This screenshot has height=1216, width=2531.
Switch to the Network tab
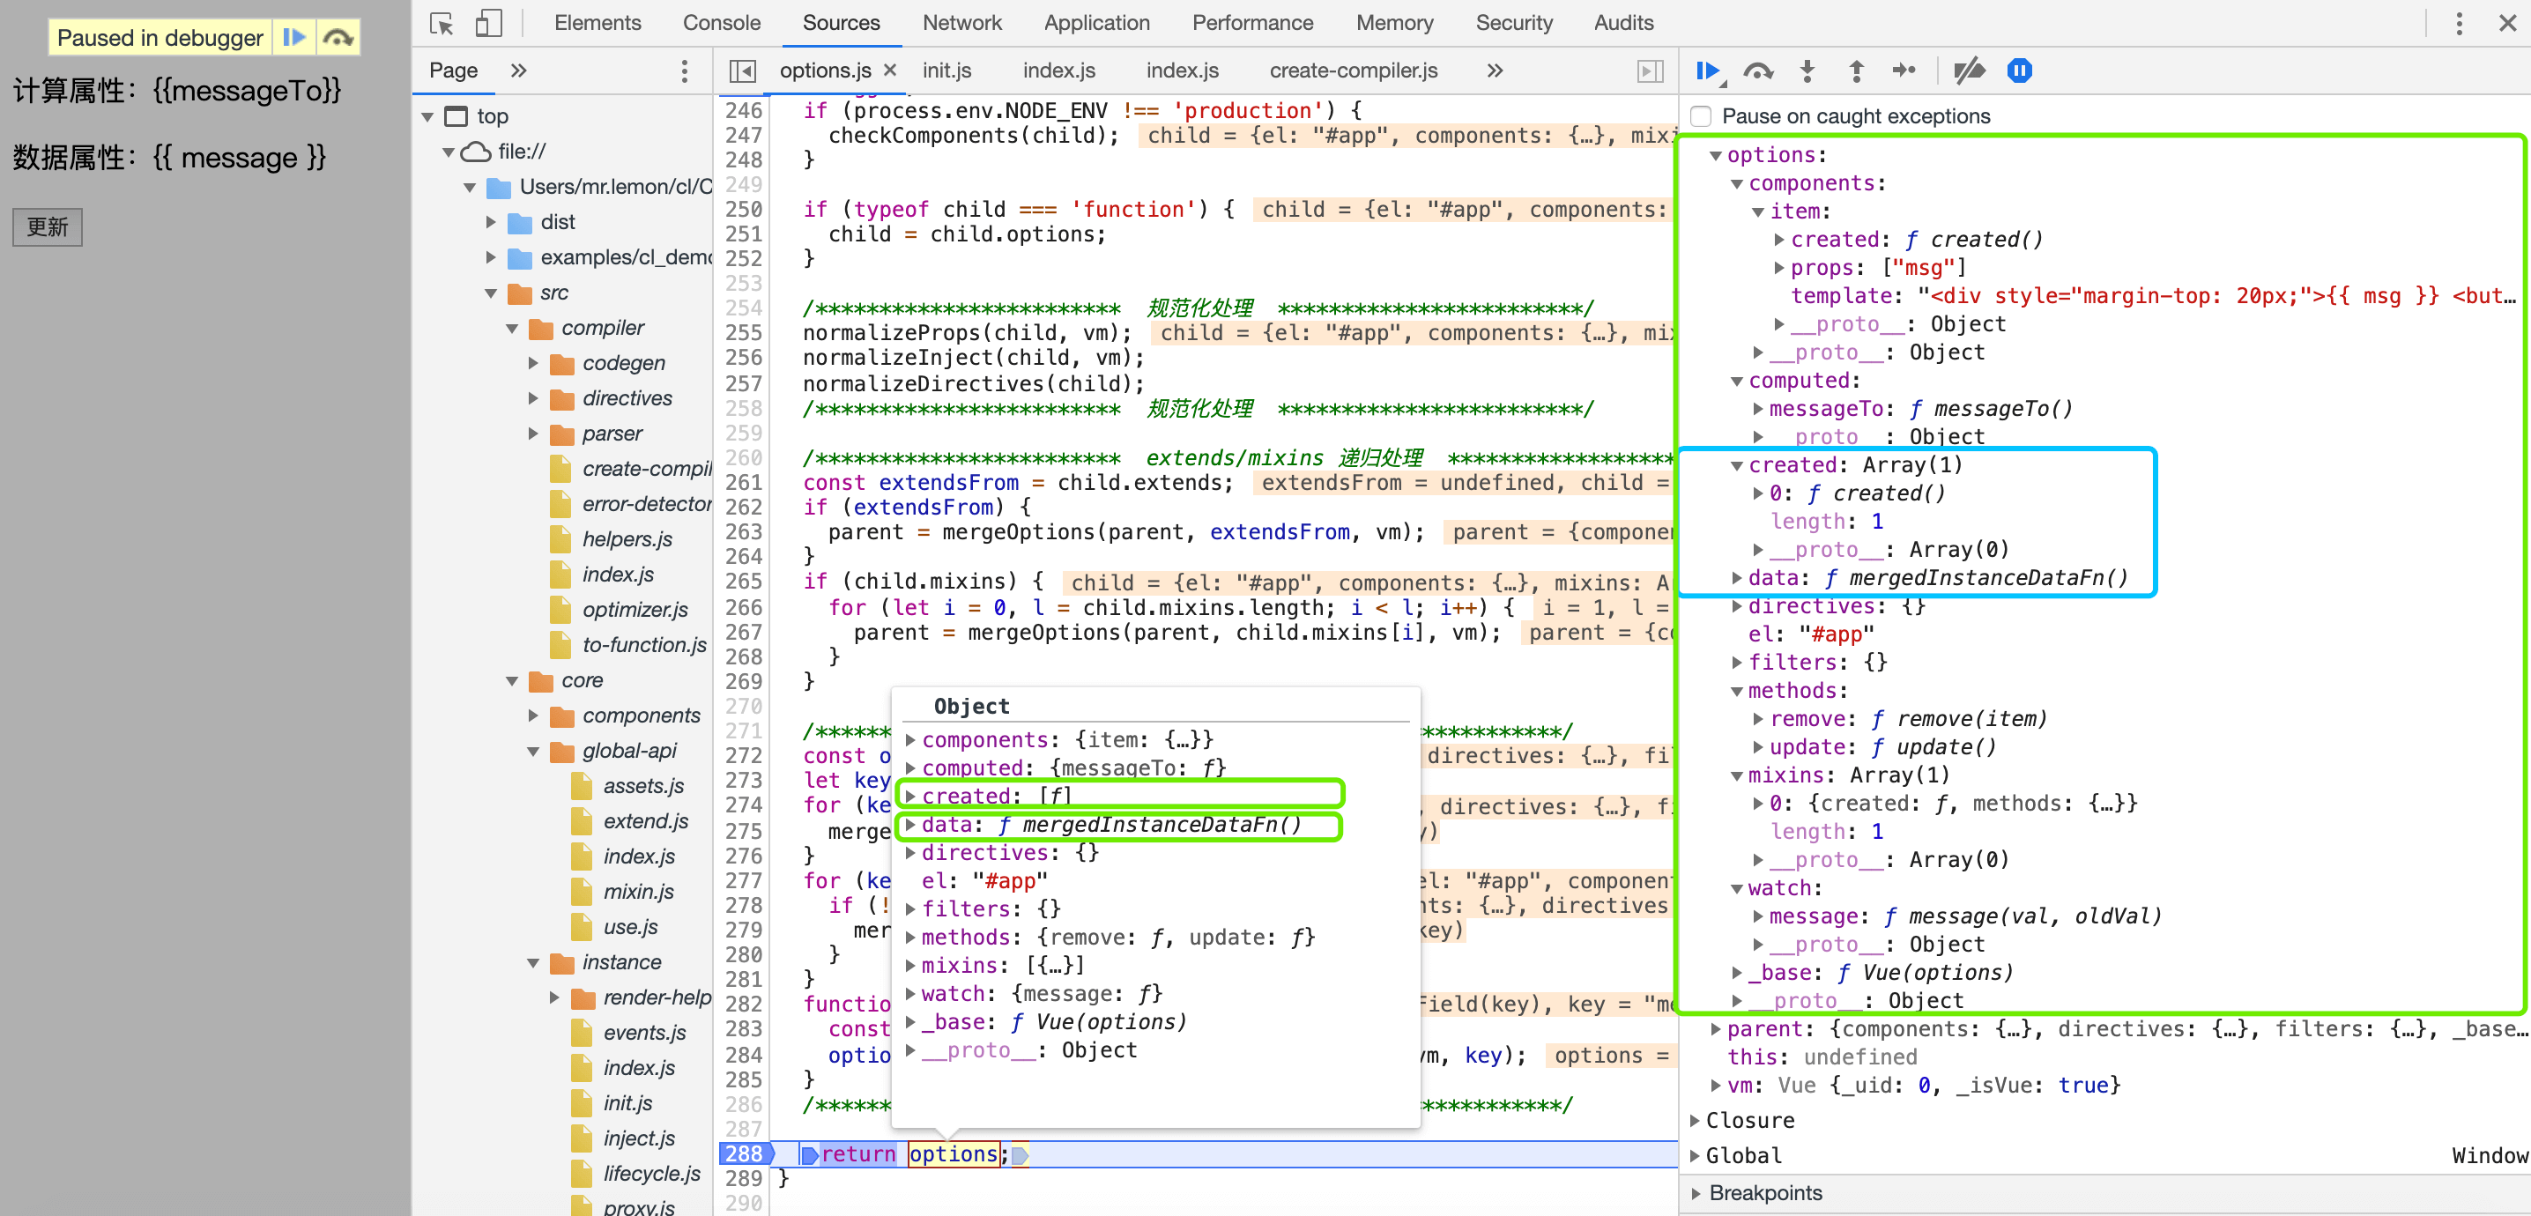point(961,23)
